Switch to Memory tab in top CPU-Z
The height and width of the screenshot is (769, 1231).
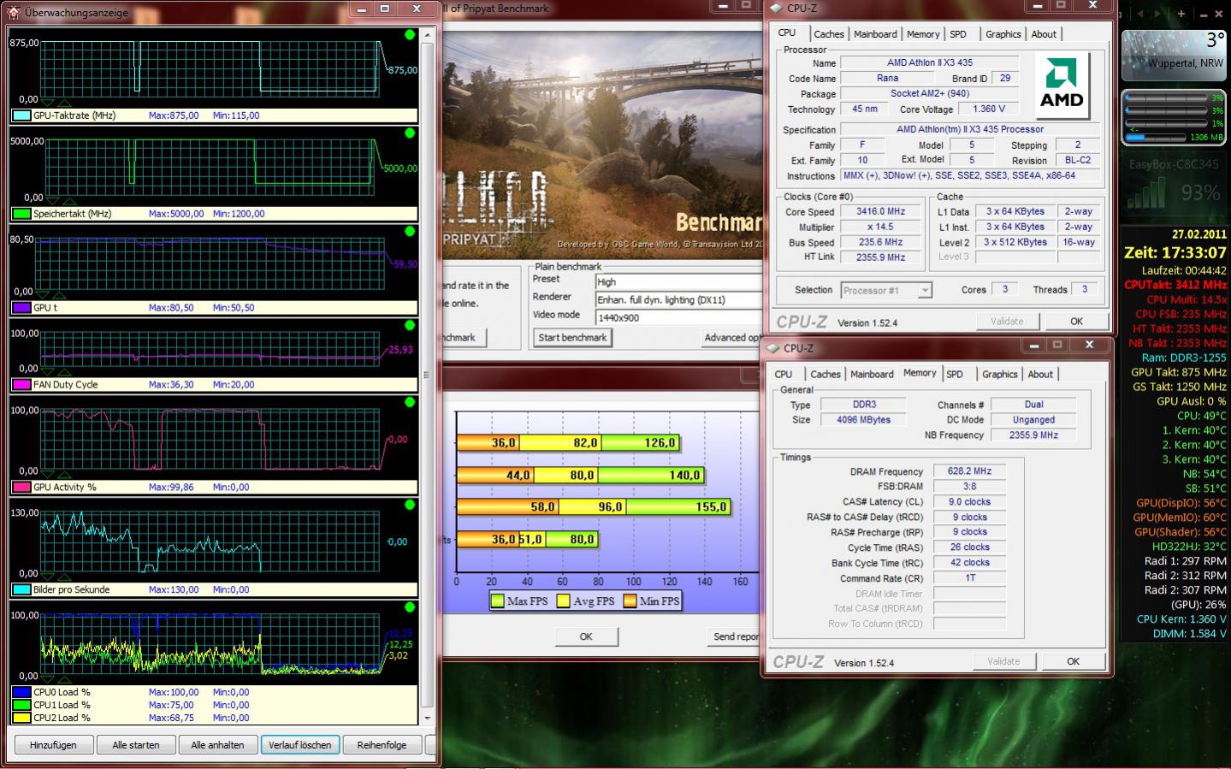point(923,34)
